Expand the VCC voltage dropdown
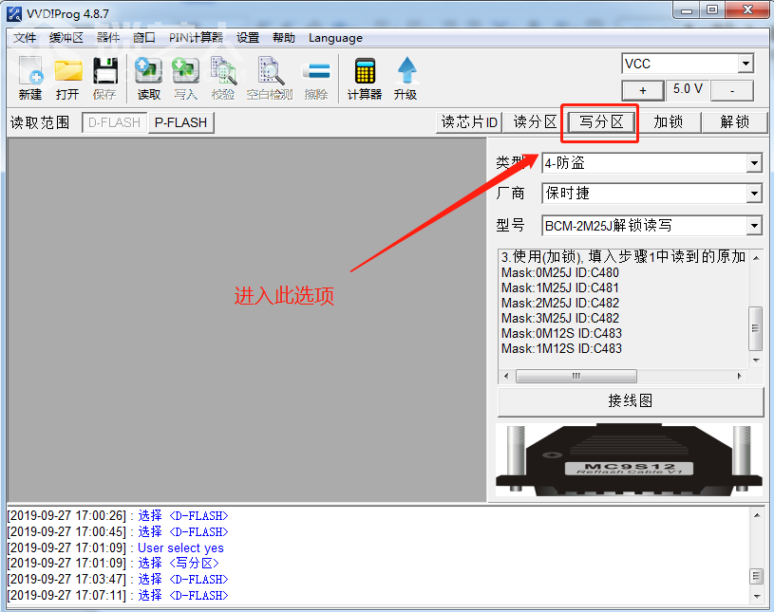774x612 pixels. (746, 64)
